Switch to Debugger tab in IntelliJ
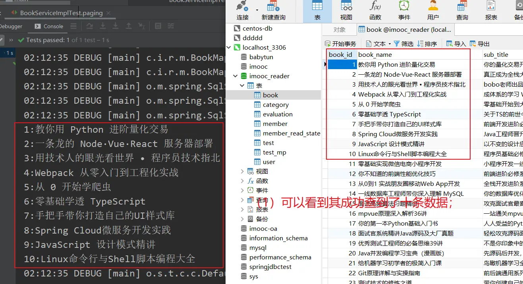The width and height of the screenshot is (523, 284). 11,26
